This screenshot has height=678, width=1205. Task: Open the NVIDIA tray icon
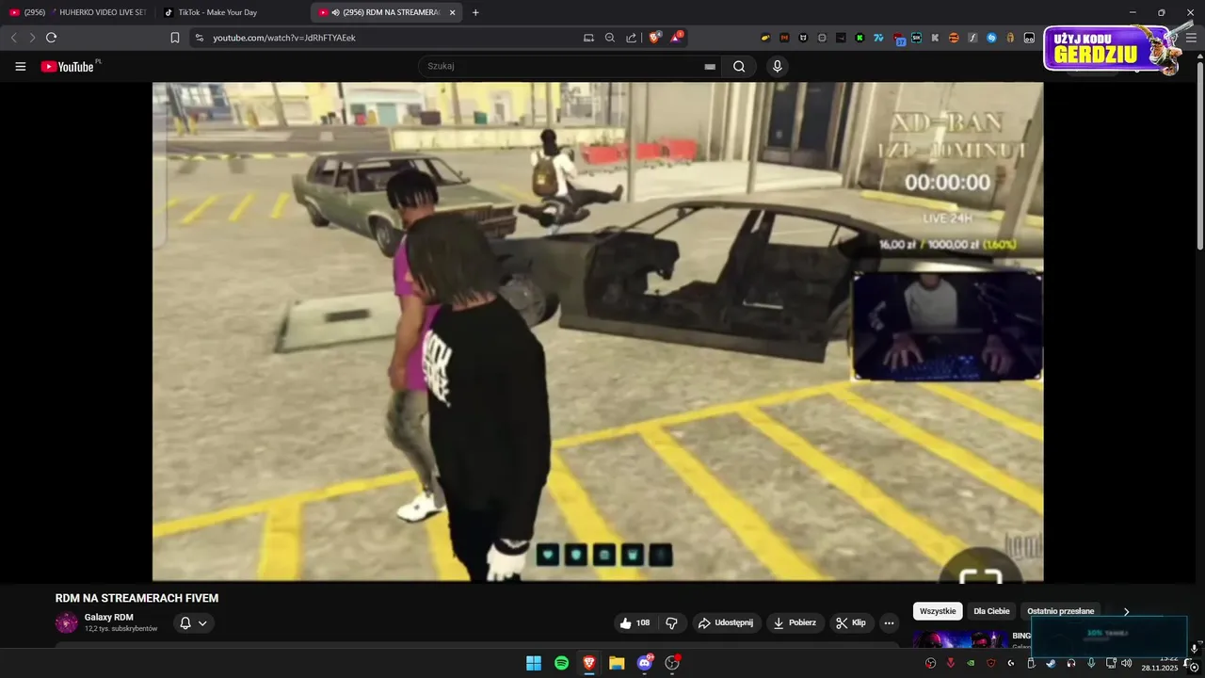pos(971,663)
